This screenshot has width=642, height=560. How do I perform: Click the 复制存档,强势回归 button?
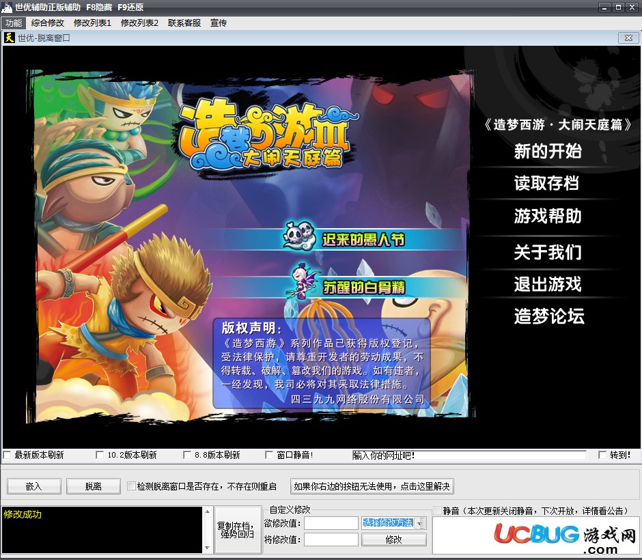coord(238,530)
